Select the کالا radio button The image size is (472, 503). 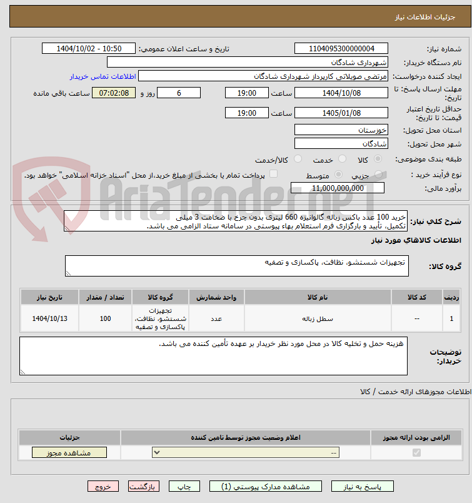[x=378, y=159]
